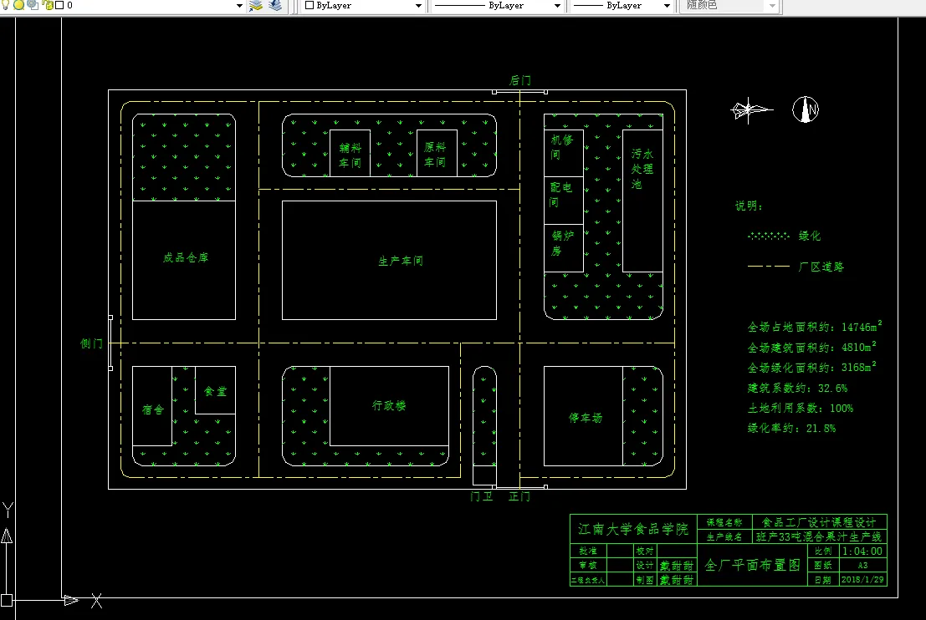
Task: Select the 班产33吨混合果汁生产线 text
Action: (x=819, y=536)
